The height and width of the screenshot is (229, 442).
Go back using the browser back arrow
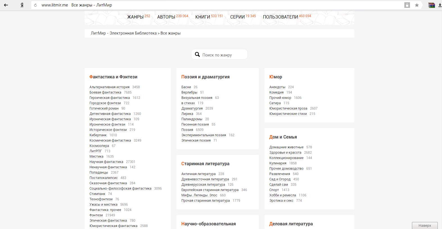pyautogui.click(x=6, y=5)
